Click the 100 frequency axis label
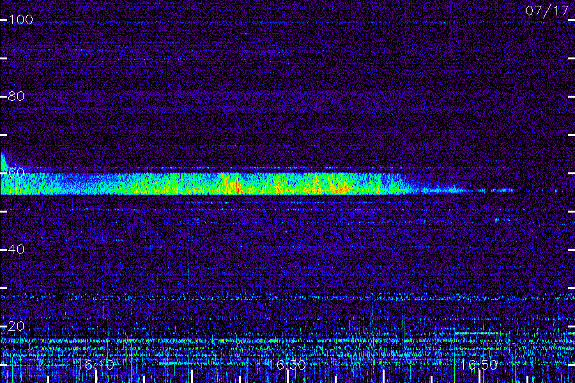The width and height of the screenshot is (575, 383). 20,19
